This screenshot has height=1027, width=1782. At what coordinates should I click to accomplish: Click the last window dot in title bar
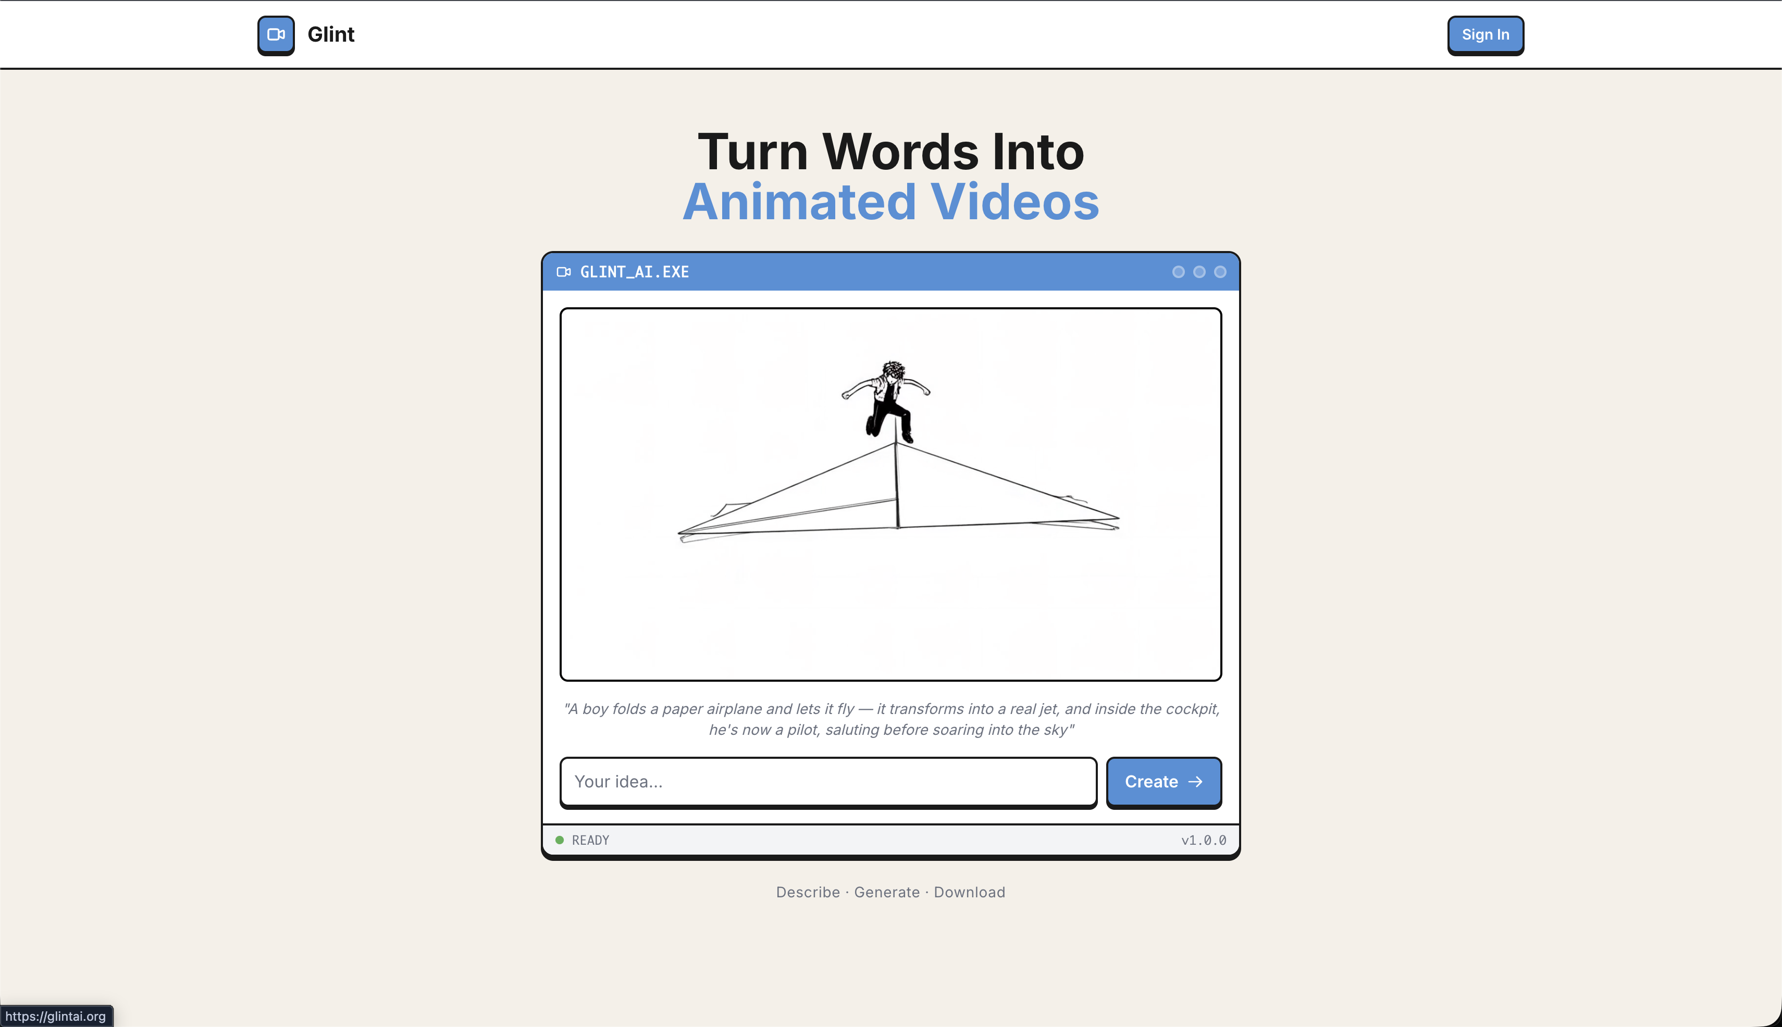(1219, 272)
